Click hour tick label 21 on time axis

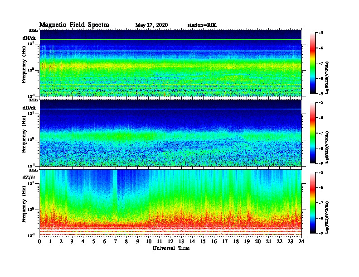pos(268,241)
